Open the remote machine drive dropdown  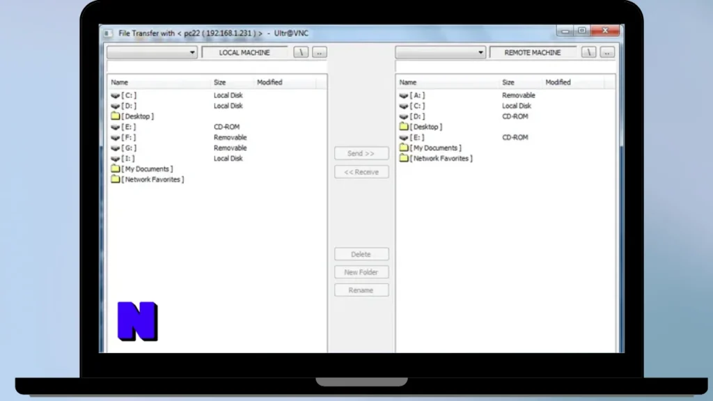(x=440, y=52)
